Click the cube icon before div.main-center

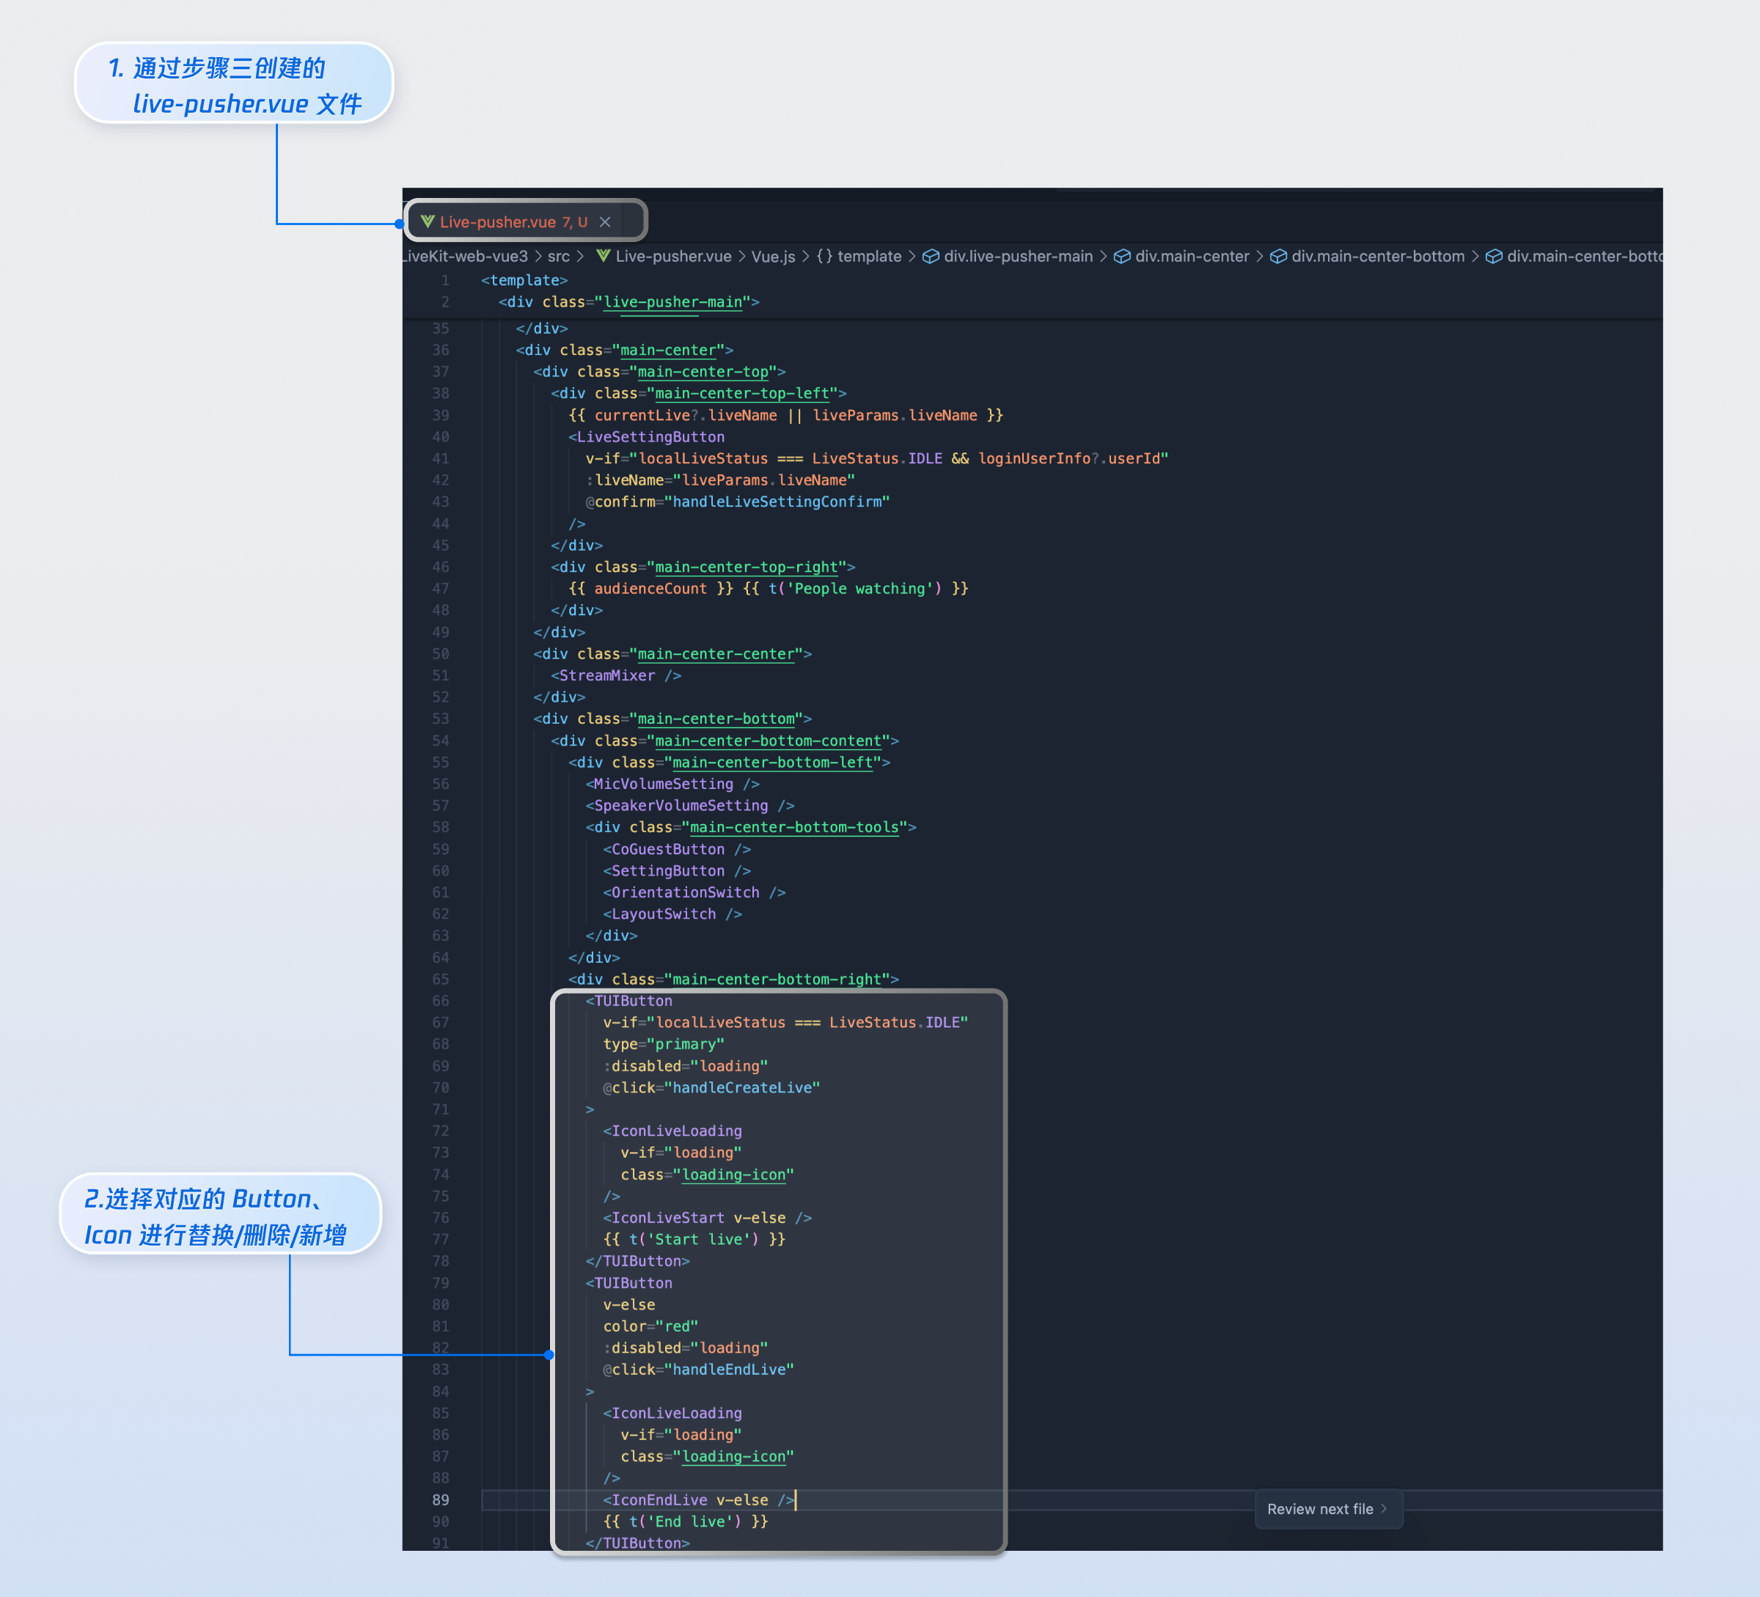[1122, 256]
